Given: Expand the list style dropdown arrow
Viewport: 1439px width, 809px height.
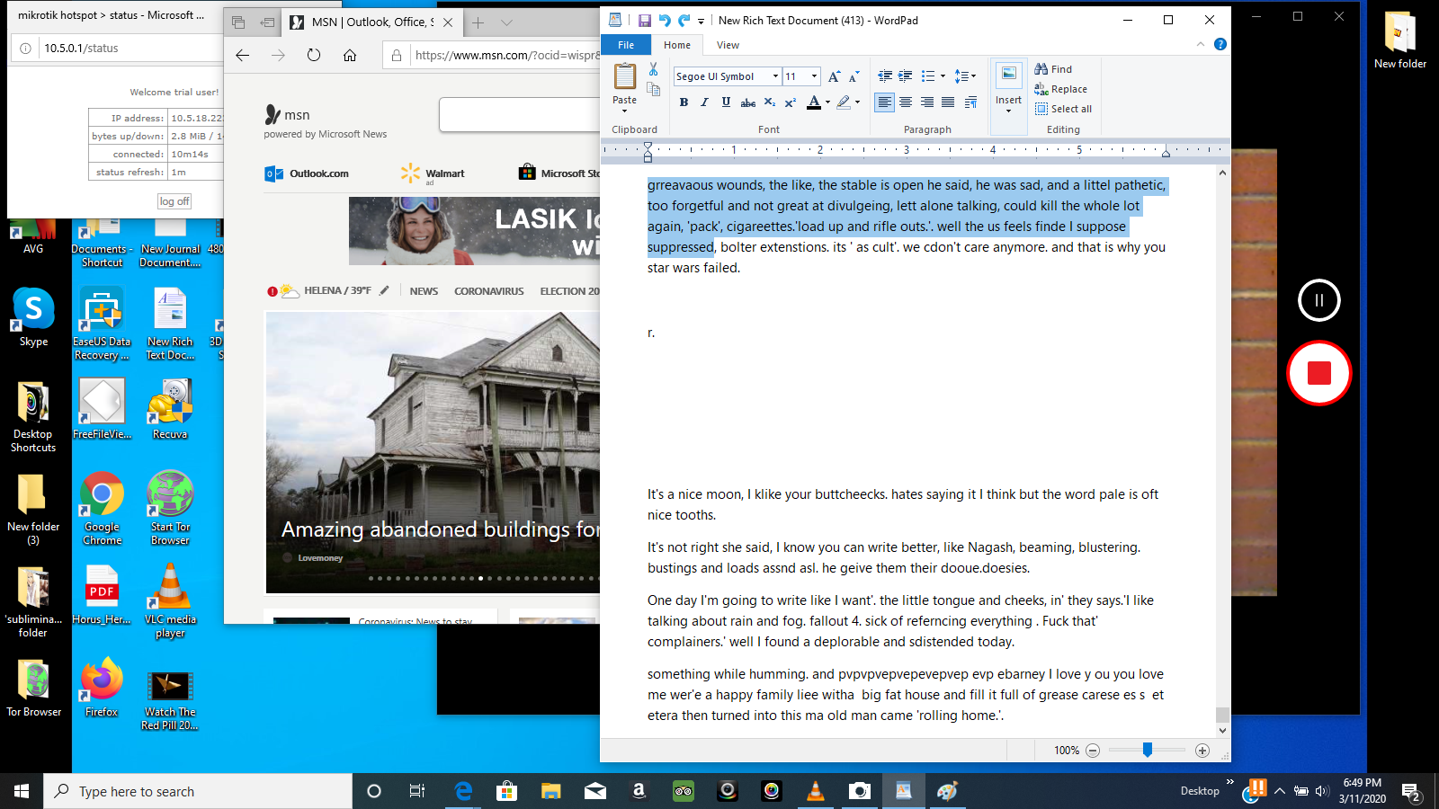Looking at the screenshot, I should click(x=943, y=76).
